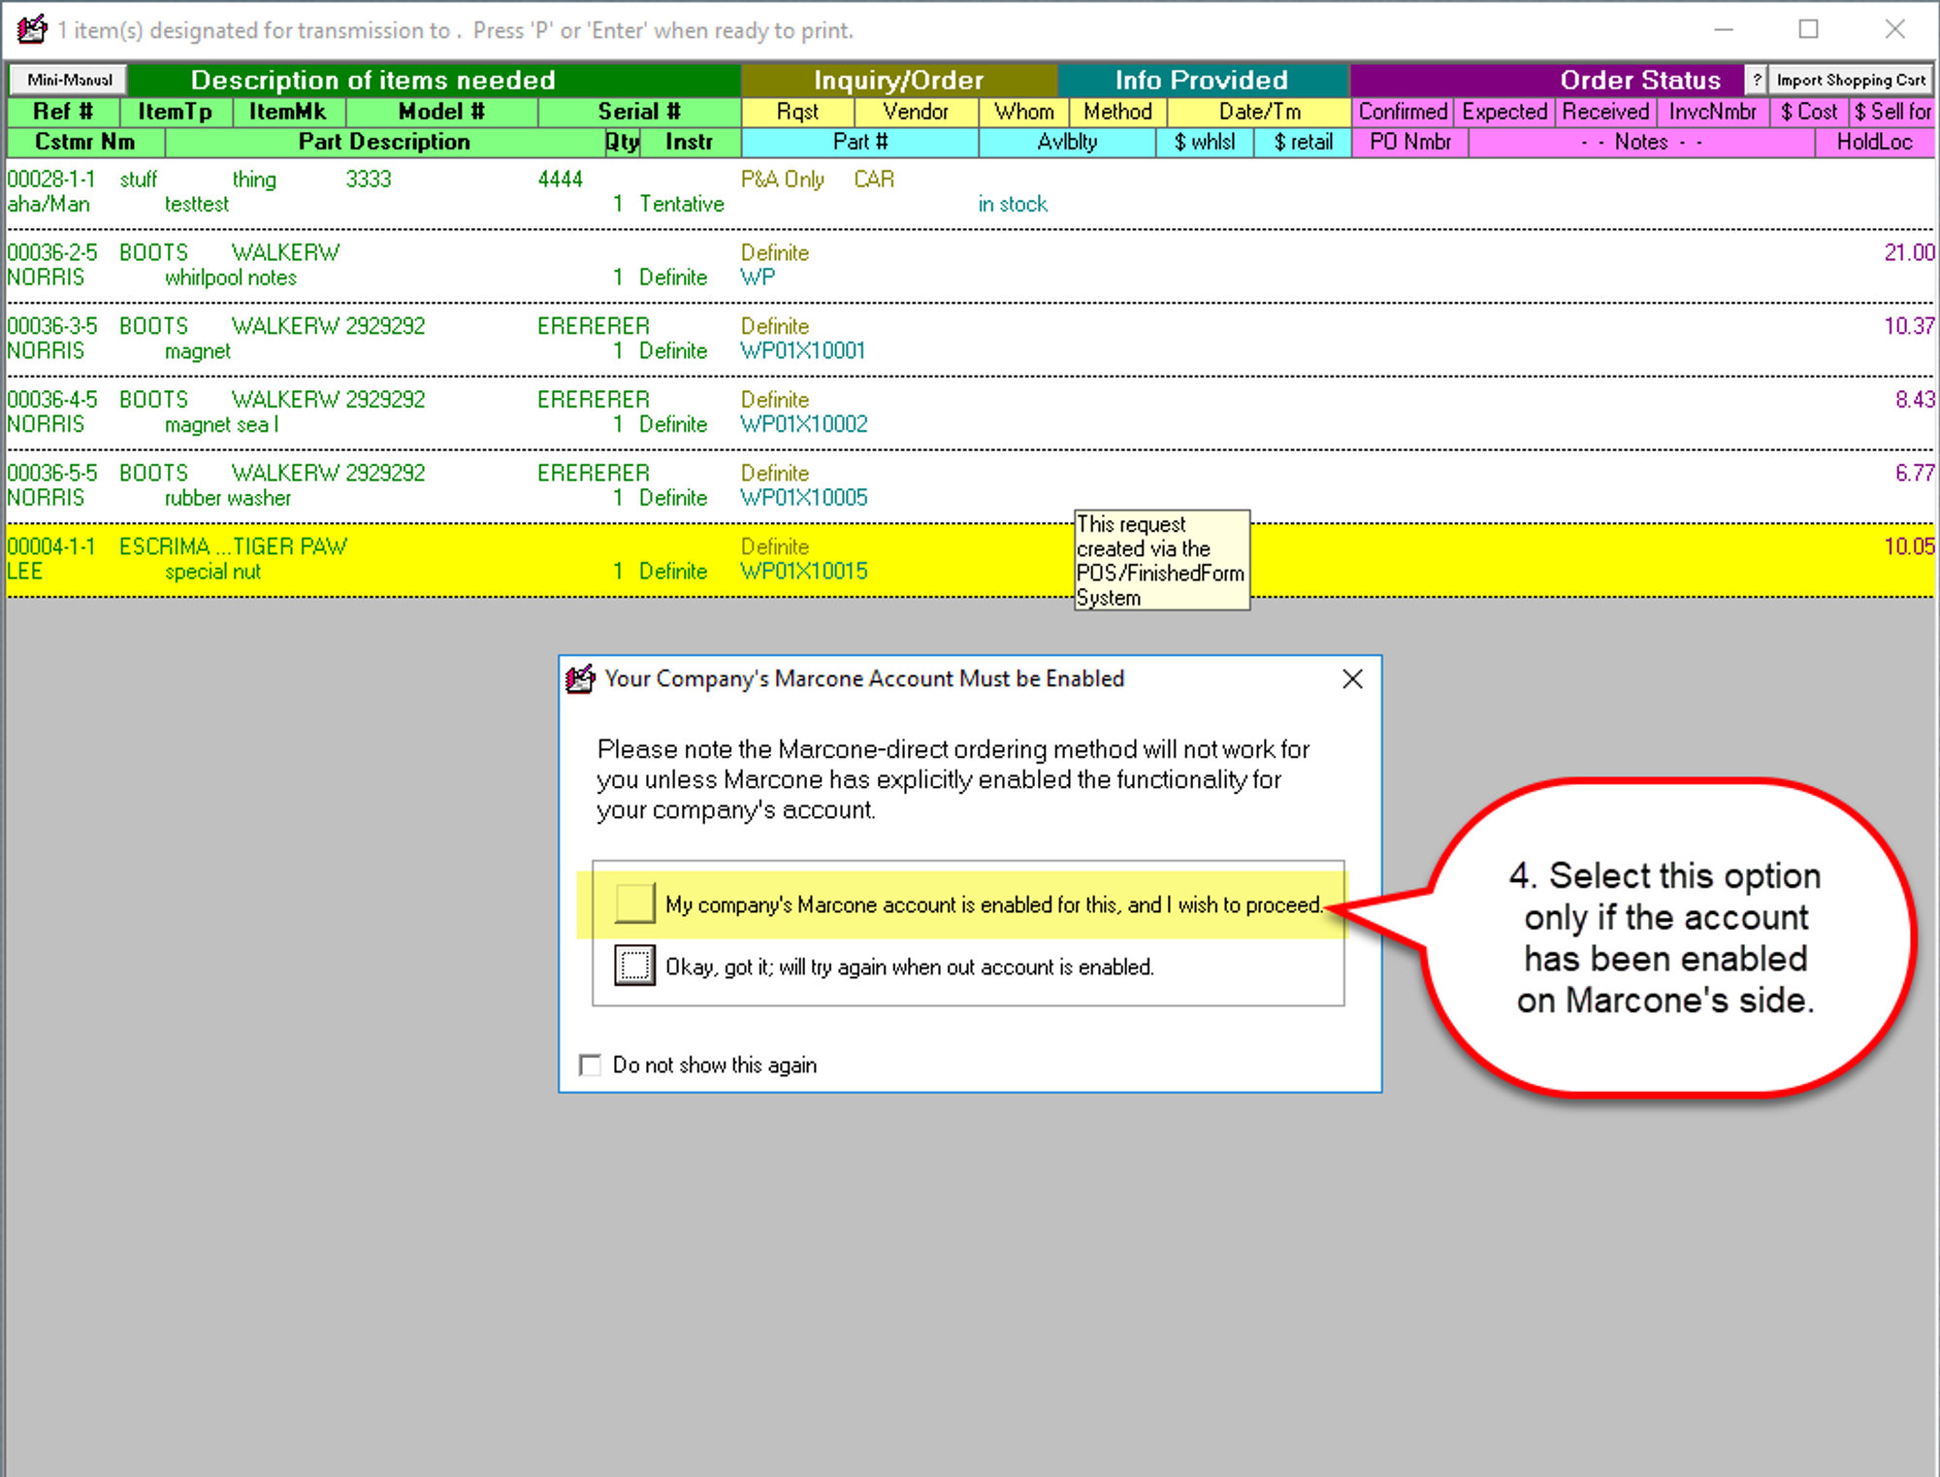
Task: Check 'My company's Marcone account is enabled' box
Action: tap(634, 903)
